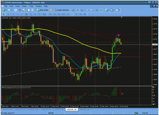
Task: Switch to EURUSD,M5 chart tab
Action: click(x=8, y=109)
